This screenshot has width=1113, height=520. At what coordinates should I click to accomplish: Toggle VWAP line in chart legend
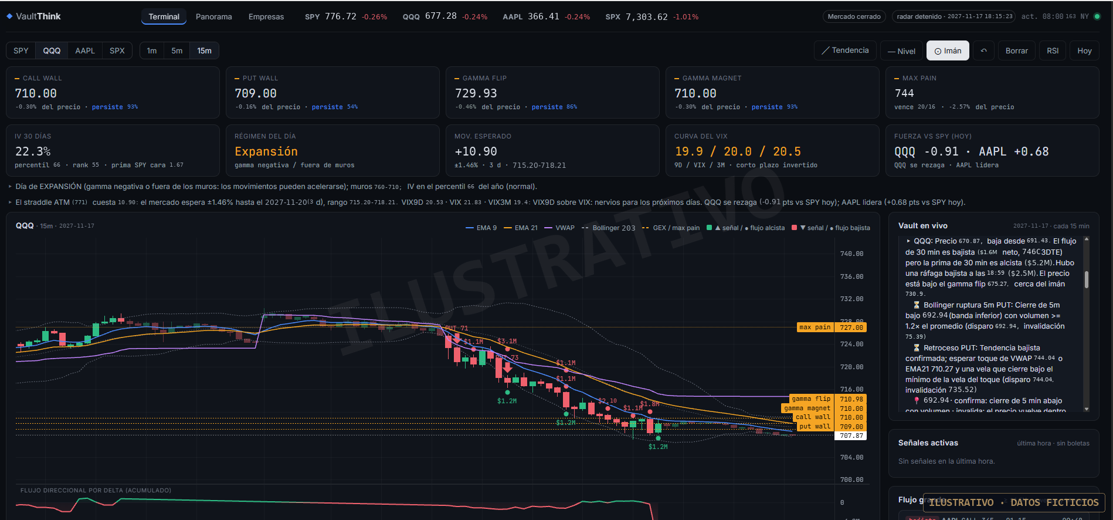(x=559, y=228)
